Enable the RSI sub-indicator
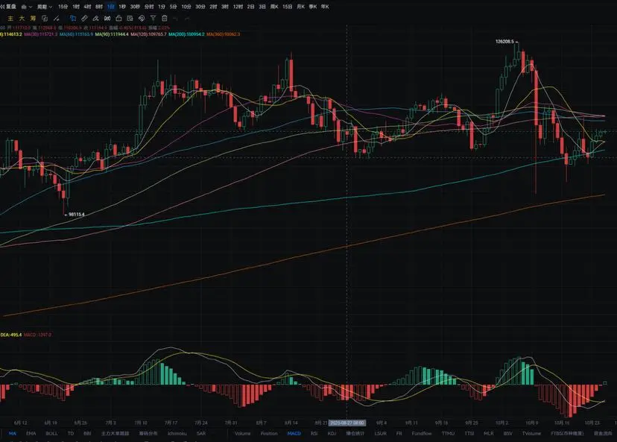Viewport: 617px width, 442px height. pos(314,433)
